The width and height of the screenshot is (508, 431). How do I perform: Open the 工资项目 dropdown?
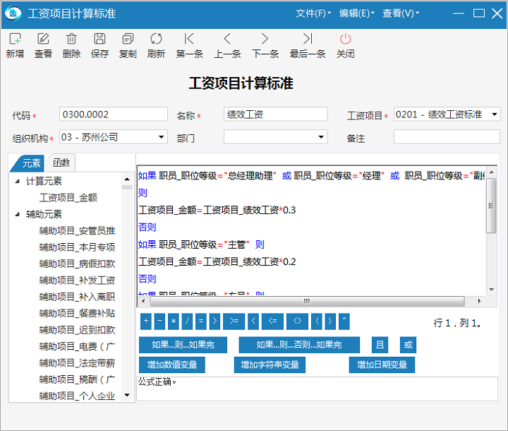coord(495,114)
